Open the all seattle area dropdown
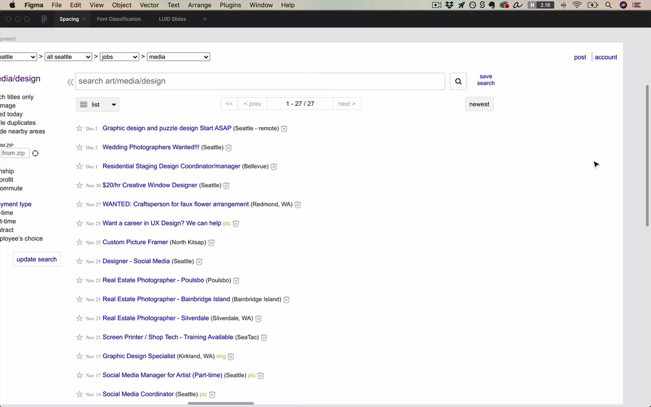This screenshot has width=651, height=407. pos(68,57)
